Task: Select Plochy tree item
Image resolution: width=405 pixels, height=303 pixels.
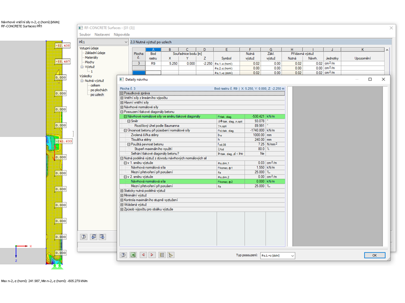Action: point(90,62)
